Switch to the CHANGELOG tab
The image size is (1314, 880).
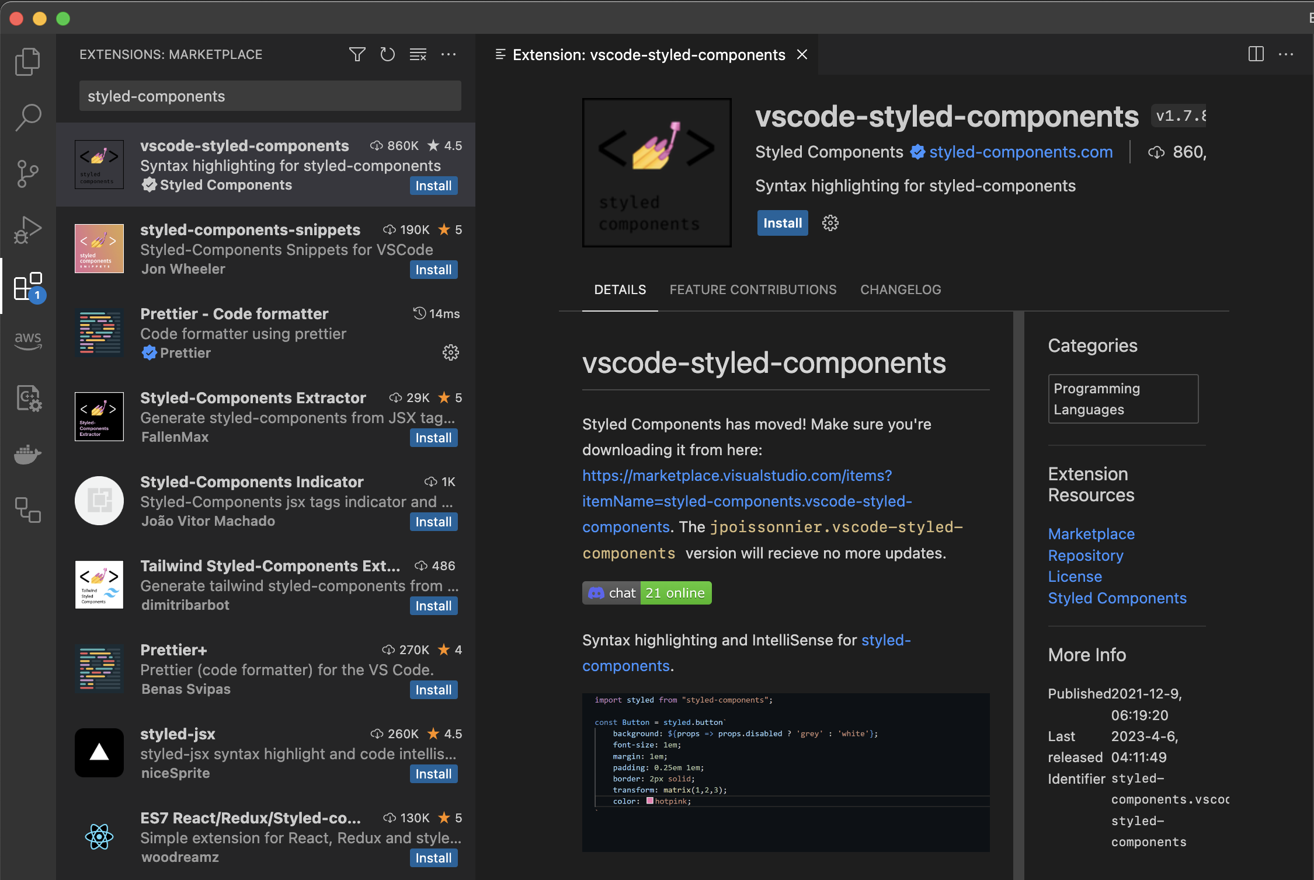[901, 289]
